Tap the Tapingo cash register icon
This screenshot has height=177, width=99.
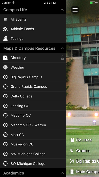pos(5,39)
